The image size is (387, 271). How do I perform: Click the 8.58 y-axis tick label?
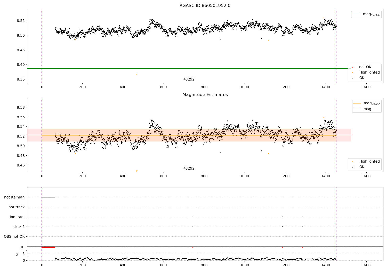[x=20, y=107]
